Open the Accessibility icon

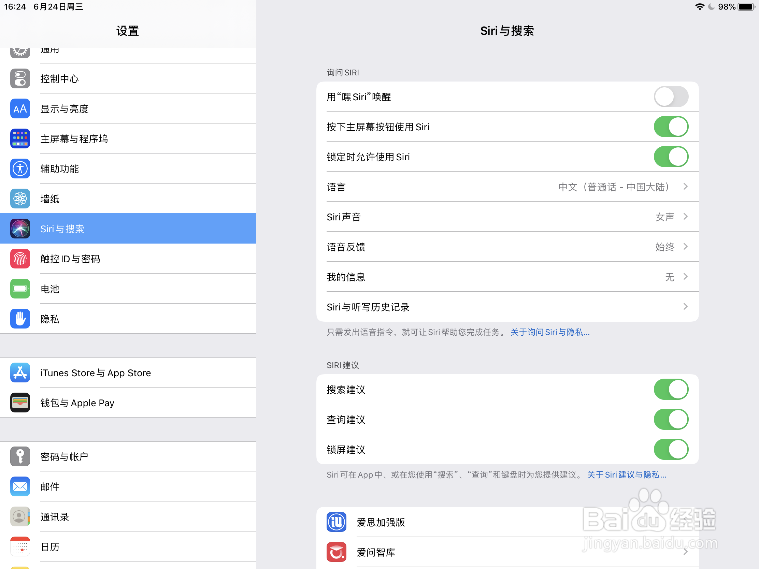pos(20,169)
